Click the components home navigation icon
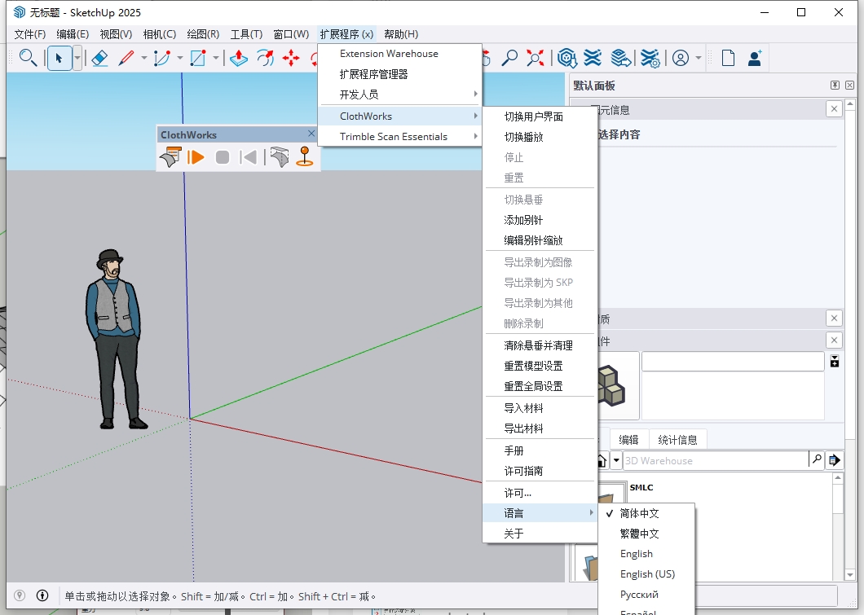 point(602,460)
